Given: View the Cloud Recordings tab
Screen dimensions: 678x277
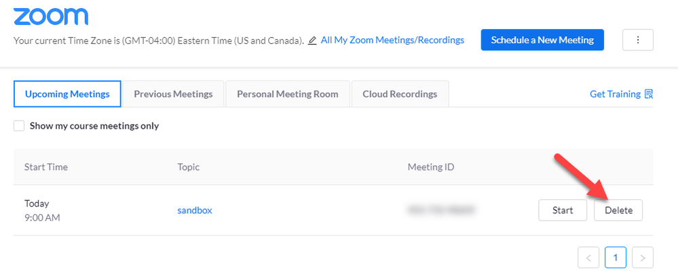Looking at the screenshot, I should point(400,94).
